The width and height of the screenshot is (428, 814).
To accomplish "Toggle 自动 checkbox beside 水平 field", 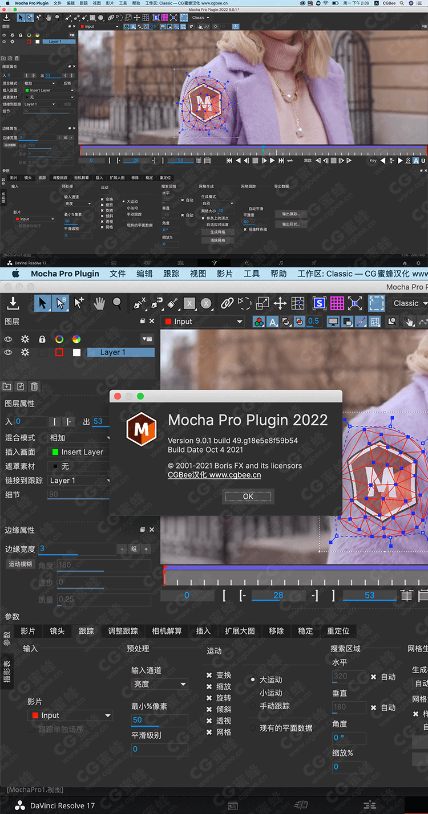I will click(x=373, y=677).
